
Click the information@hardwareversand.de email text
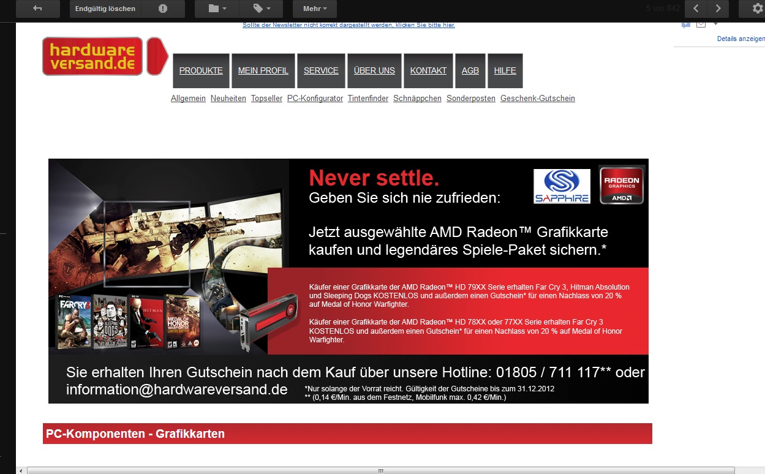(177, 389)
